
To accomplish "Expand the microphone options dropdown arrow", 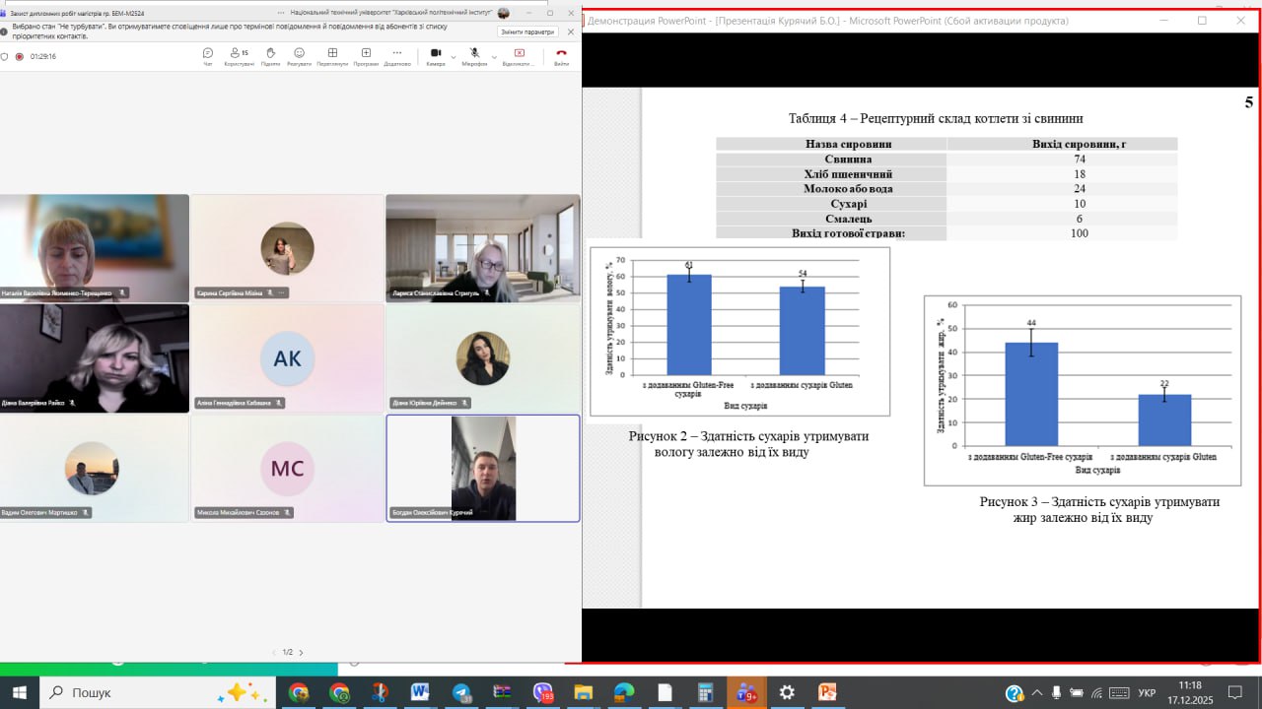I will coord(493,57).
